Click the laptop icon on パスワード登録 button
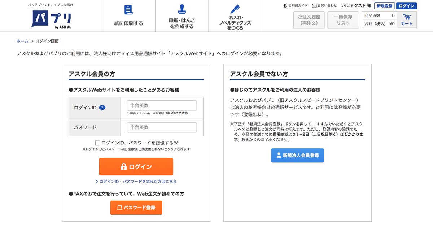The width and height of the screenshot is (433, 252). click(x=120, y=208)
